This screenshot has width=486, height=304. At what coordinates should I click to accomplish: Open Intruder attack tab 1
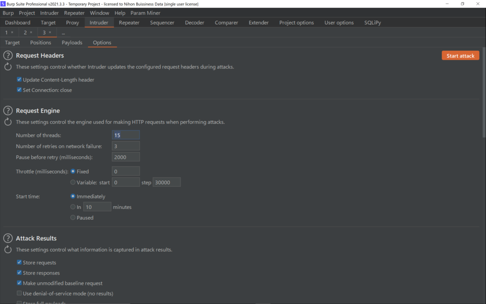pyautogui.click(x=6, y=32)
